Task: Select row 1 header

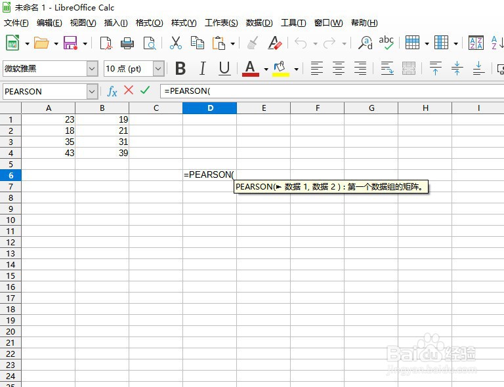Action: 10,119
